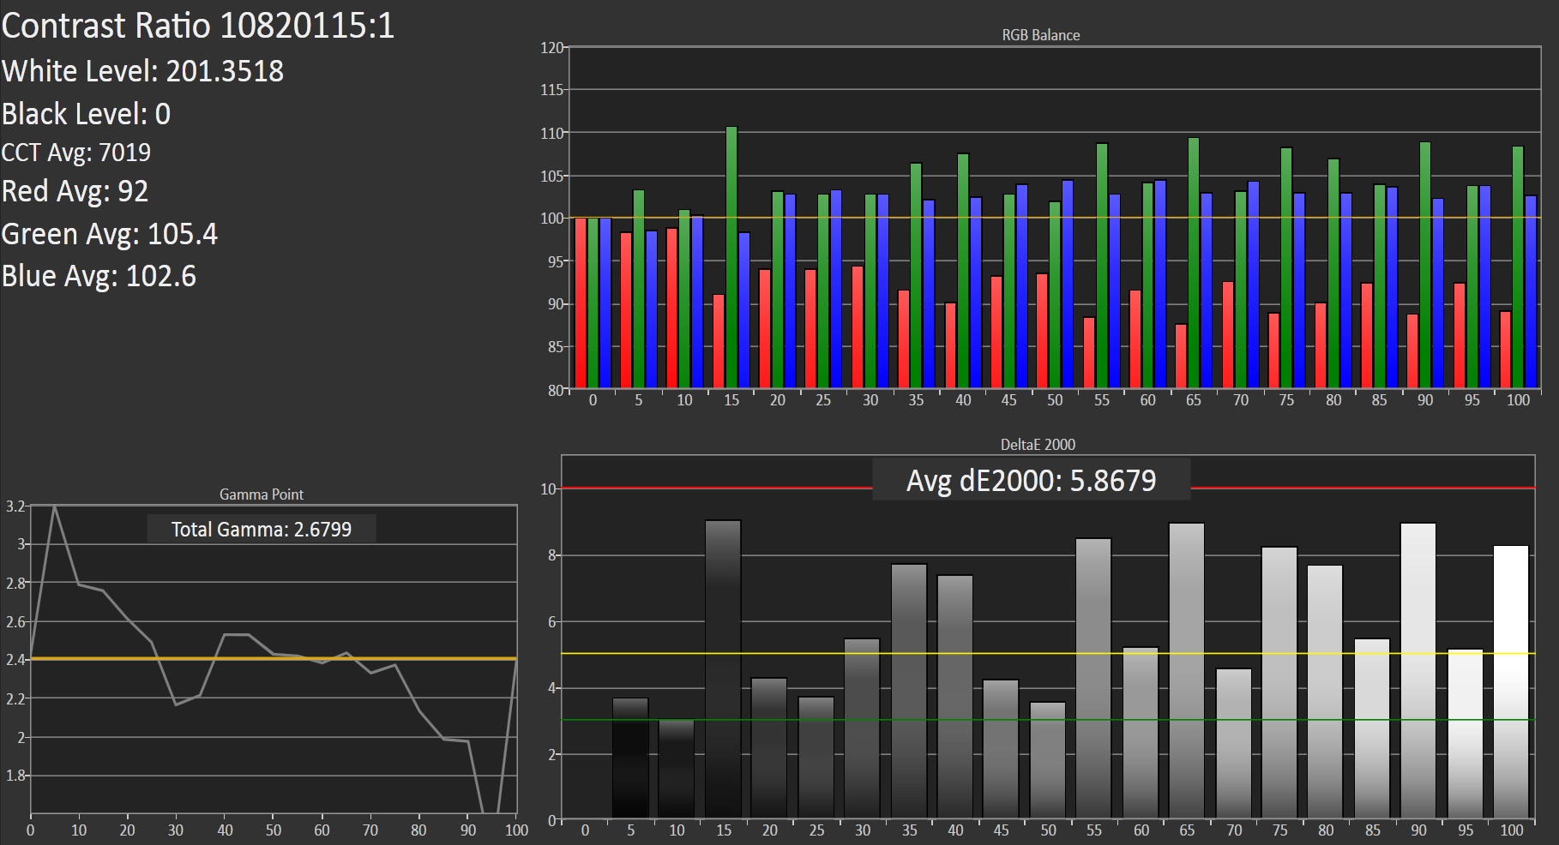Select the Total Gamma: 2.6799 label
The width and height of the screenshot is (1559, 845).
262,530
